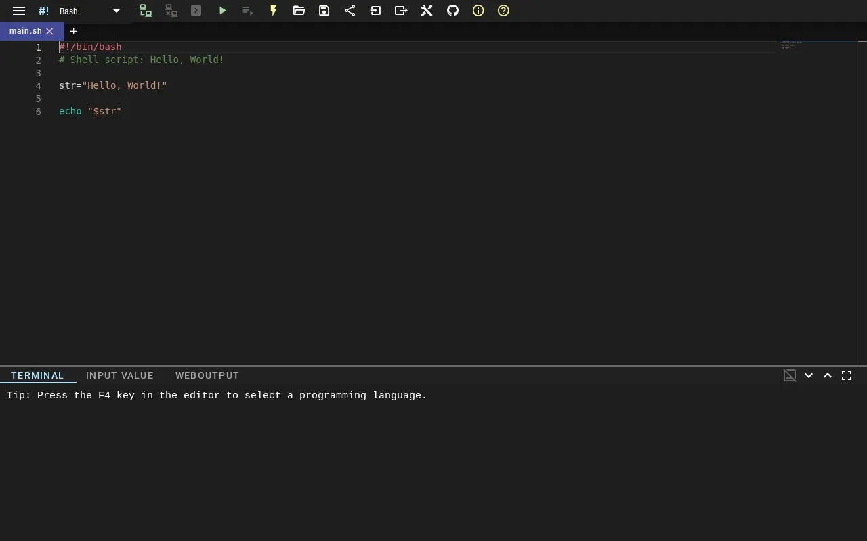
Task: Click the green connect network icon
Action: coord(146,11)
